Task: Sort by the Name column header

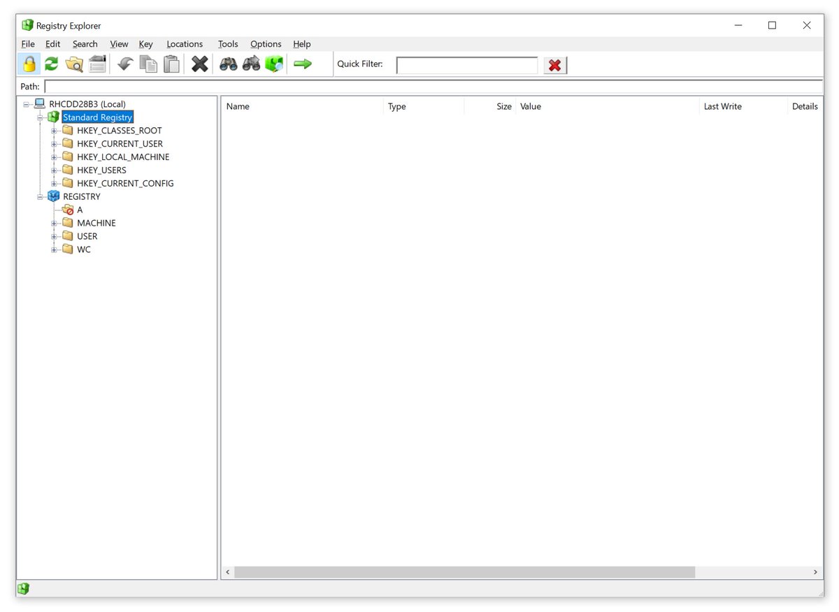Action: click(303, 106)
